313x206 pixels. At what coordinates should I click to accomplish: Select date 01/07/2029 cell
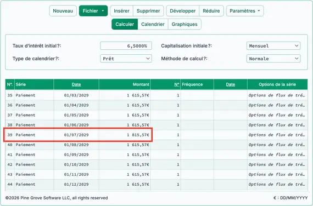tap(76, 135)
